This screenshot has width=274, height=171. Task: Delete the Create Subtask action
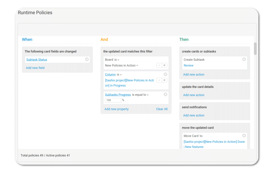pyautogui.click(x=244, y=59)
